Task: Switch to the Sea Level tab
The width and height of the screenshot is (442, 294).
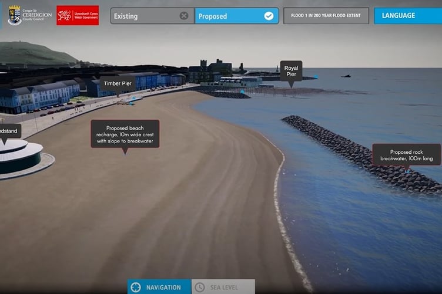Action: pyautogui.click(x=223, y=287)
